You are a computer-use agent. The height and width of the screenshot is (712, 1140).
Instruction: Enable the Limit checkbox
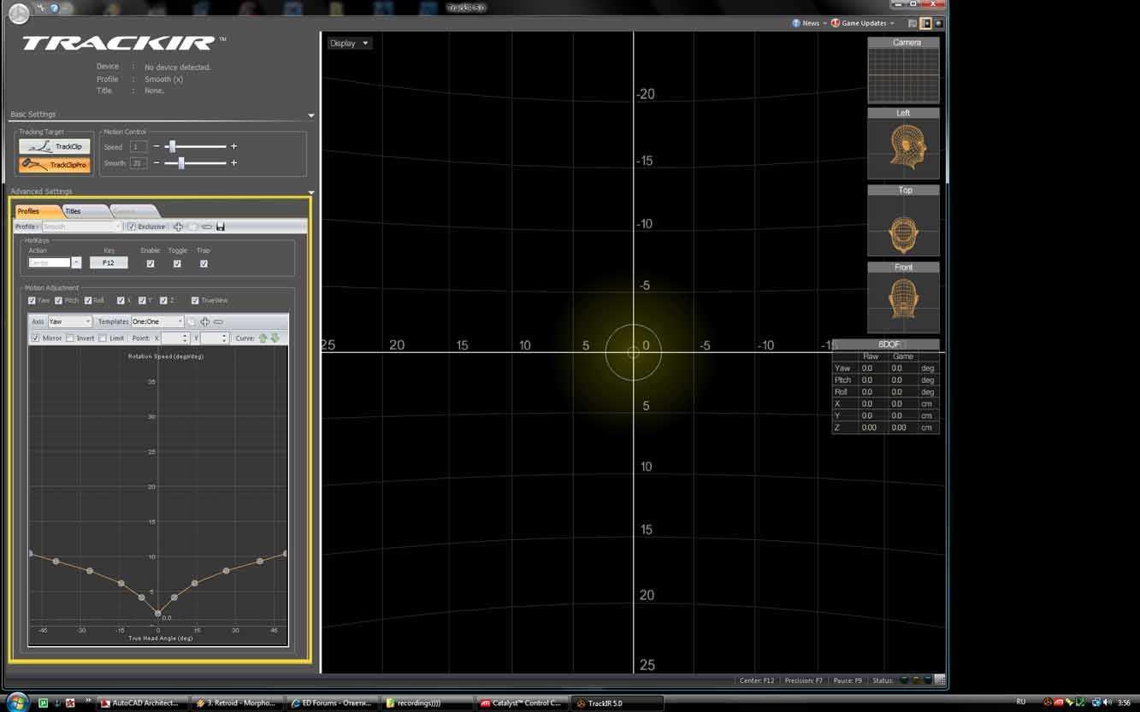click(x=103, y=338)
